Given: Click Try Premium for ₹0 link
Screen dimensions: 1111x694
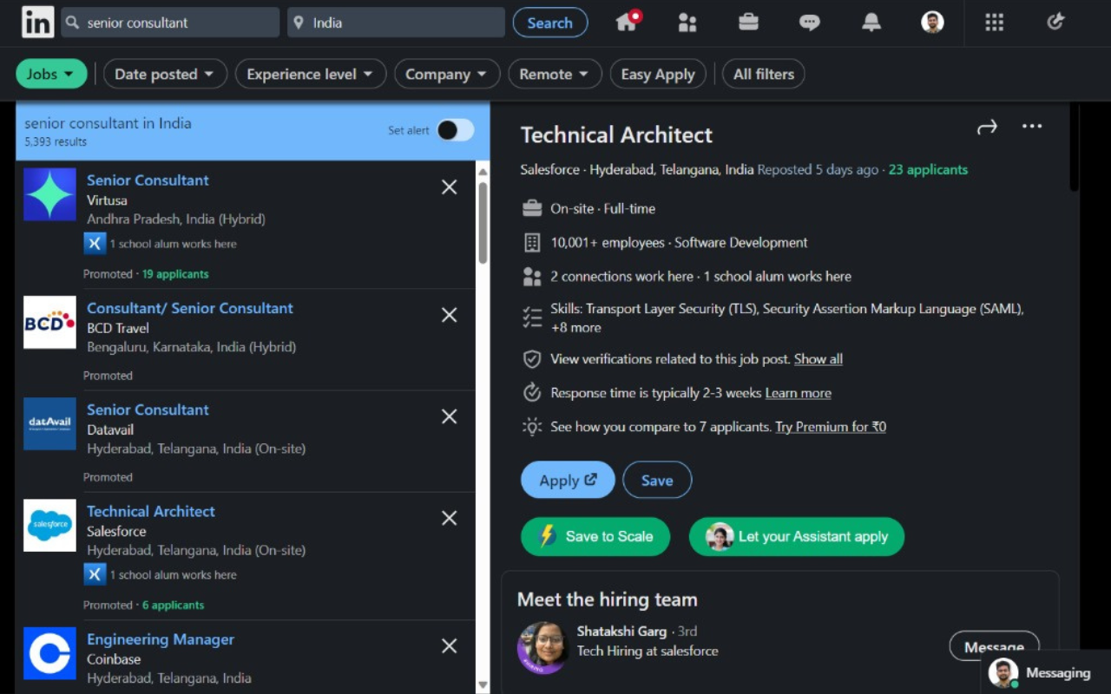Looking at the screenshot, I should click(831, 427).
